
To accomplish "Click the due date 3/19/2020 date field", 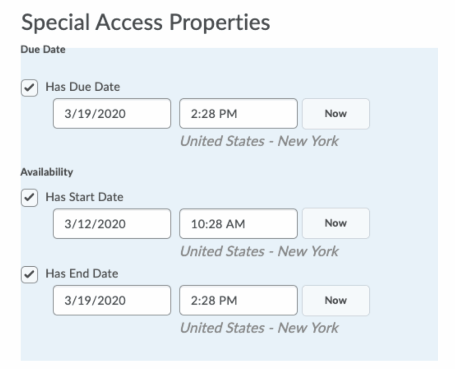I will click(x=112, y=114).
